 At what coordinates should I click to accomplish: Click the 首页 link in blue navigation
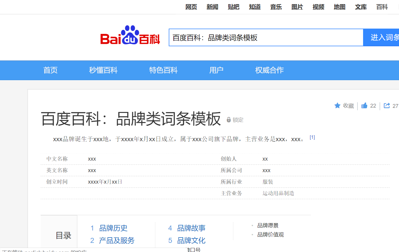[50, 70]
